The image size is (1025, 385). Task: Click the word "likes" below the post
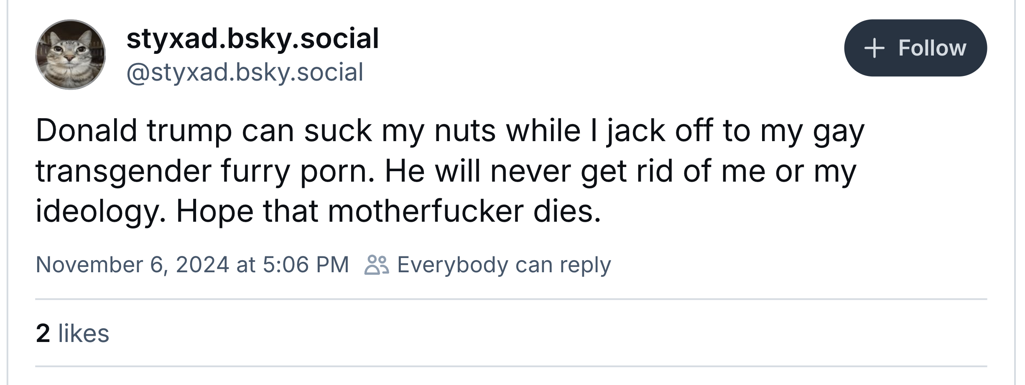point(84,333)
